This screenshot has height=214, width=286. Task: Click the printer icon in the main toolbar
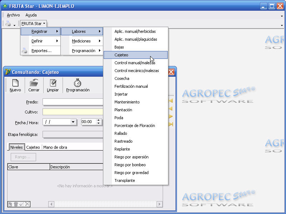[8, 24]
